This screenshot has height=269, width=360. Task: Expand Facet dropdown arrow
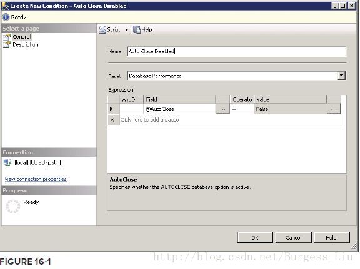[341, 76]
